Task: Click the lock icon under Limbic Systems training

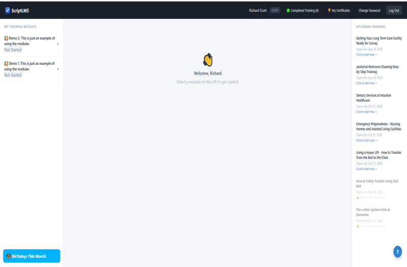Action: [x=358, y=226]
